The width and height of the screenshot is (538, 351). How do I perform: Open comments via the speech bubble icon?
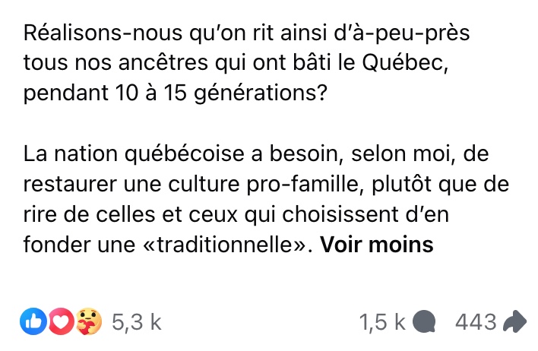pyautogui.click(x=424, y=322)
